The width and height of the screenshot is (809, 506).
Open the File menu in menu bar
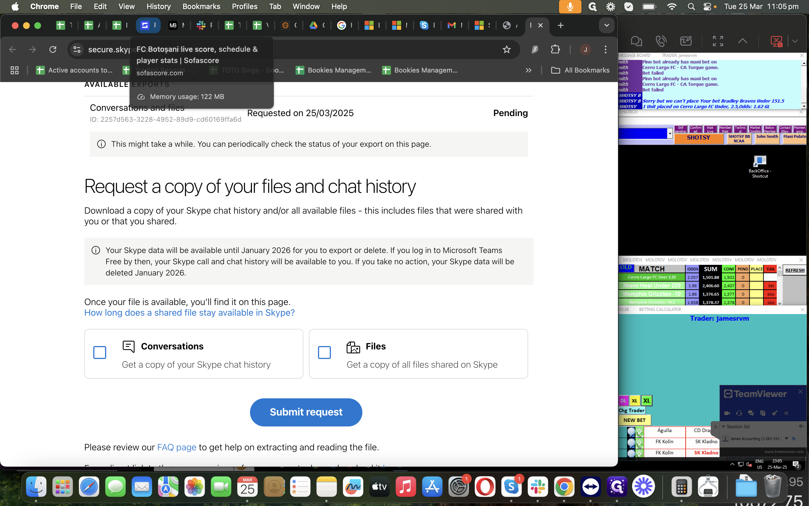[76, 7]
